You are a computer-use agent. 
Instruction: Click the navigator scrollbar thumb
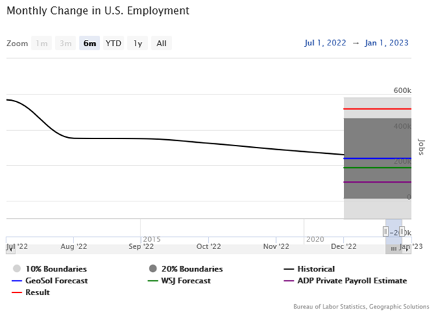pyautogui.click(x=394, y=248)
